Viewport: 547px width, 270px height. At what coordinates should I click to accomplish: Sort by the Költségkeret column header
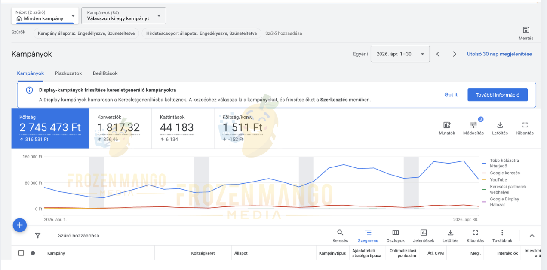(x=203, y=253)
